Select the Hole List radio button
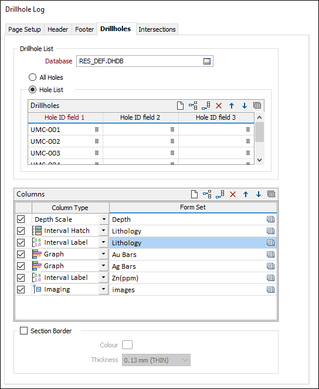The width and height of the screenshot is (319, 389). tap(32, 90)
